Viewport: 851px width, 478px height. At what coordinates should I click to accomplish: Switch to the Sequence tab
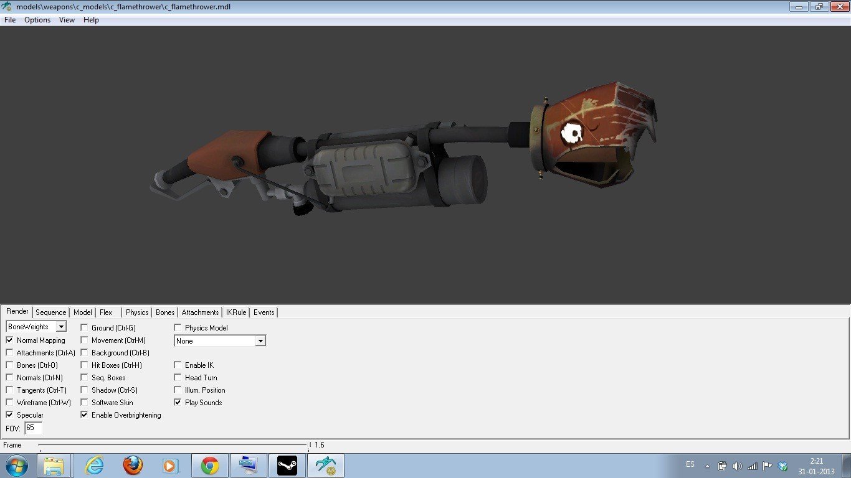point(50,312)
